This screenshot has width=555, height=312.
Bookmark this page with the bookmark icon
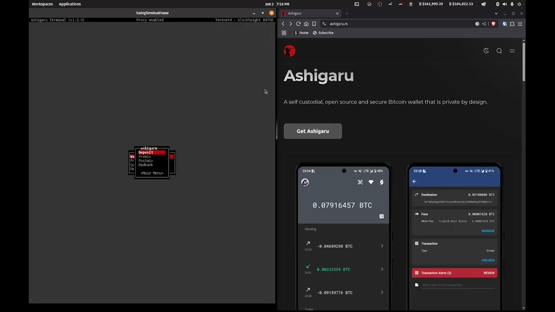click(x=314, y=24)
